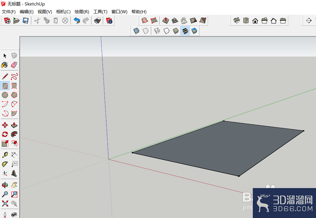Select the Sandbox Flip Edge tool
This screenshot has width=316, height=218.
coord(203,20)
